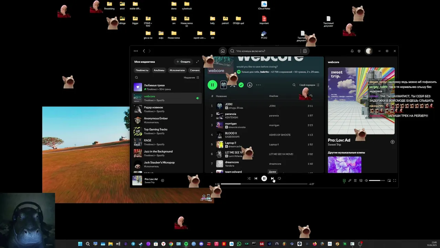Filter library by Альбомы
This screenshot has width=440, height=248.
tap(159, 70)
